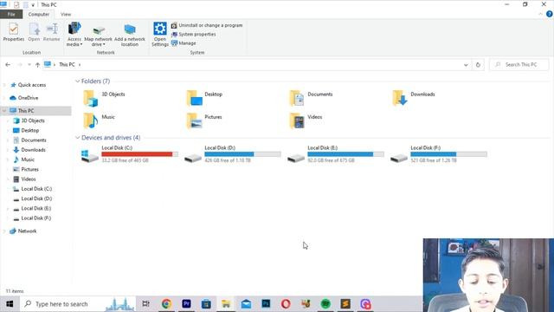
Task: Open the Windows Start menu
Action: (10, 304)
